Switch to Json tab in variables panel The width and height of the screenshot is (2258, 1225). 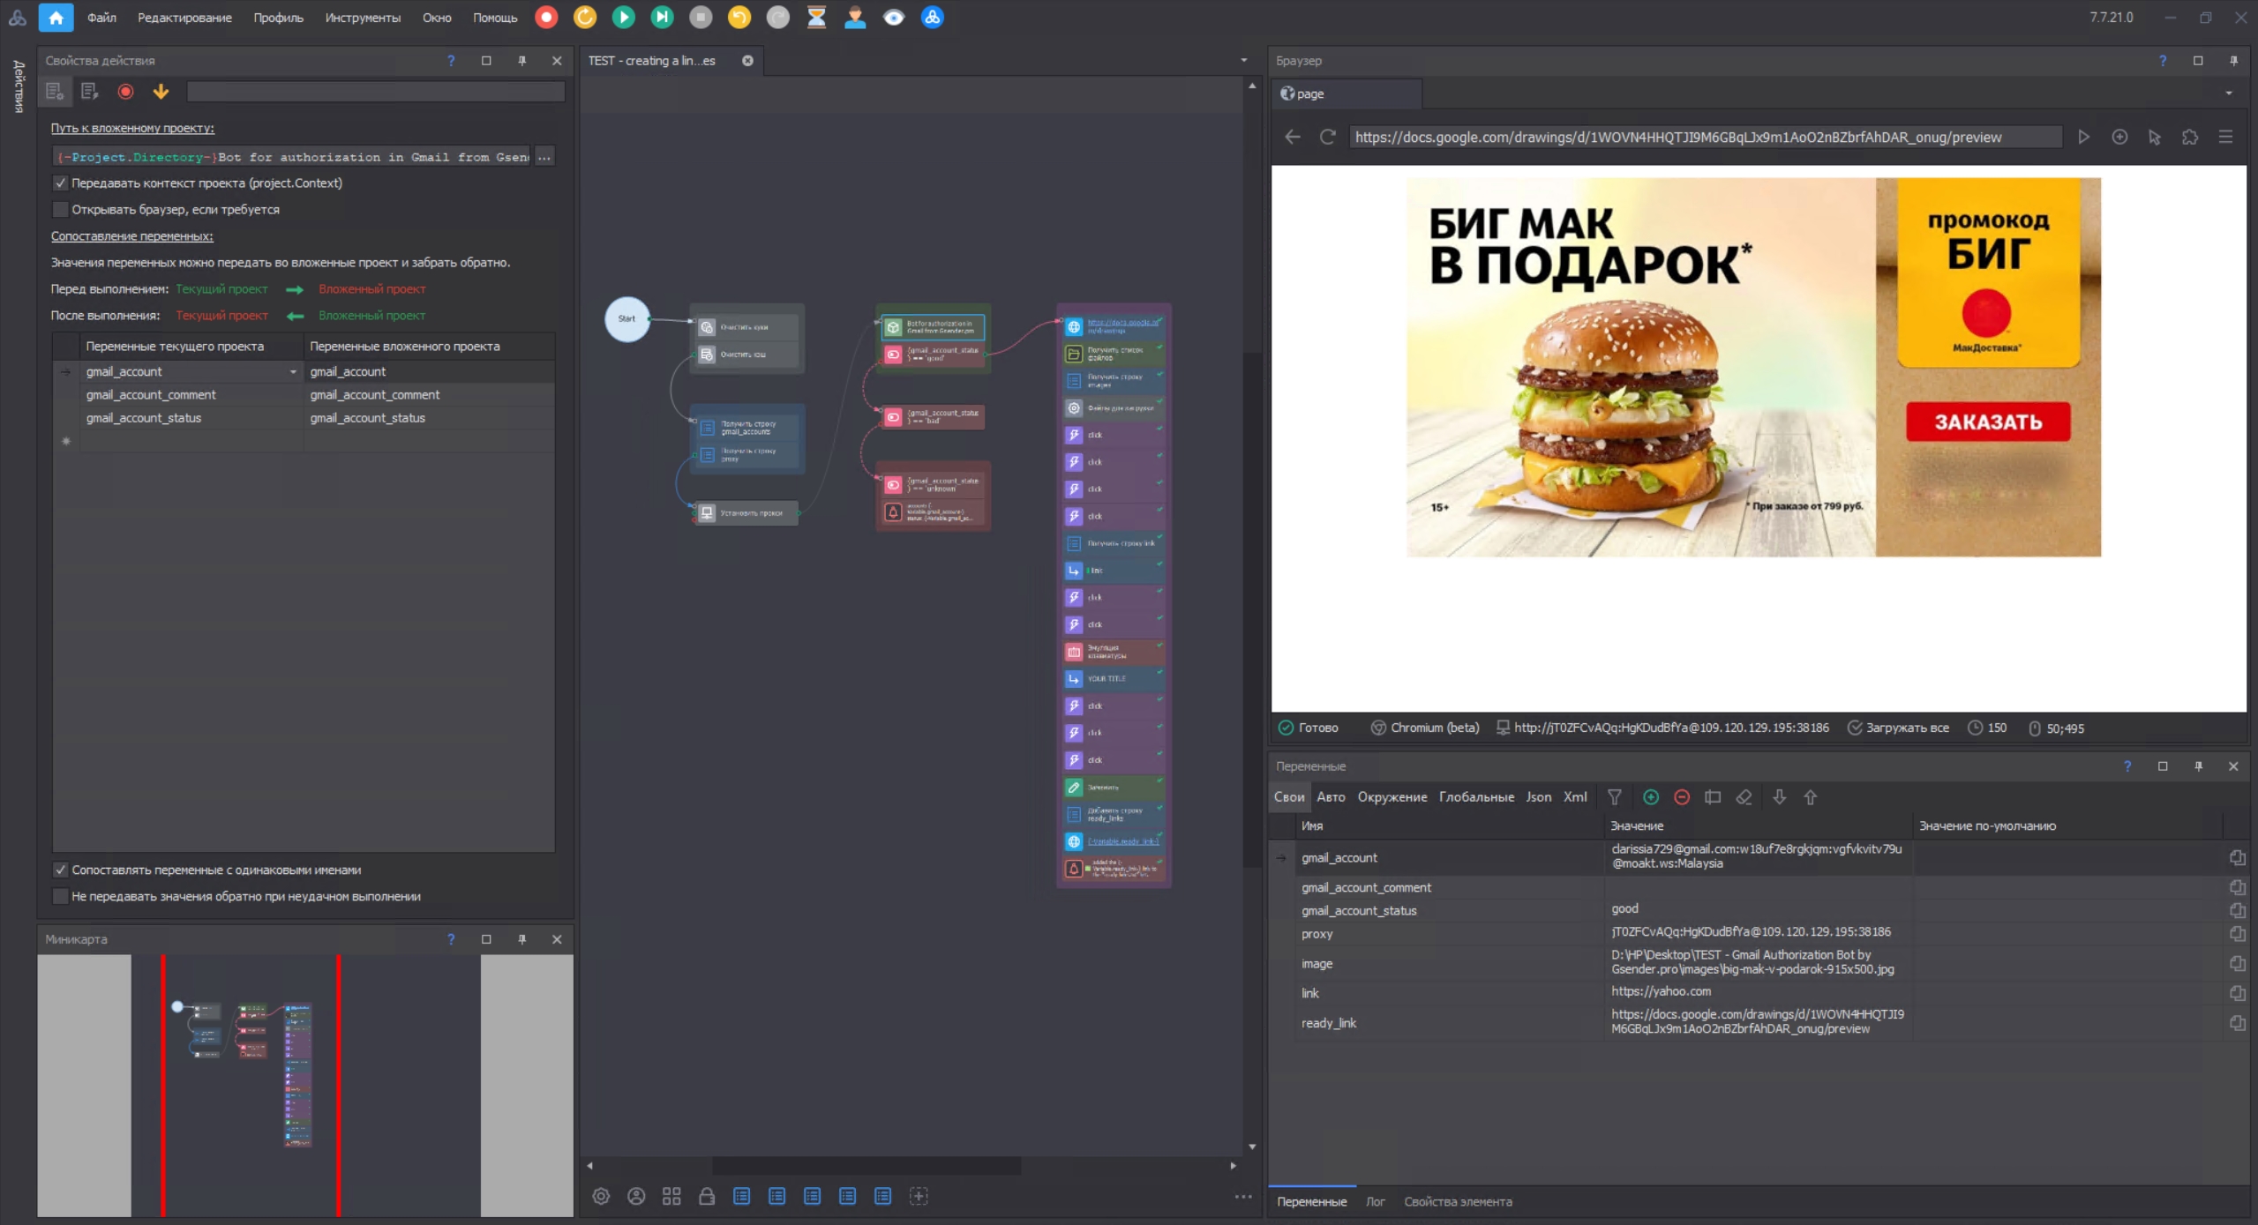(x=1538, y=796)
